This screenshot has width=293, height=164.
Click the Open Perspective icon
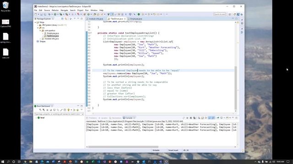[x=230, y=14]
